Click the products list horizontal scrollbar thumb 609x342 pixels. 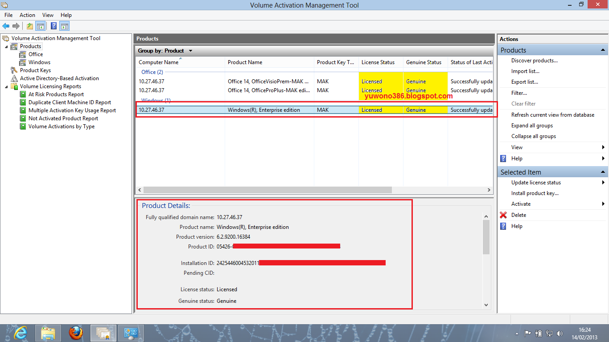[267, 190]
